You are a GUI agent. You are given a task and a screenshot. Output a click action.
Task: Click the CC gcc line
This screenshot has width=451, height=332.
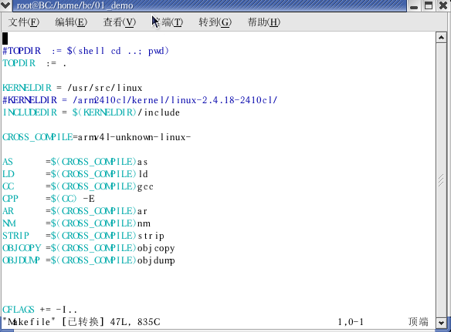tap(78, 186)
